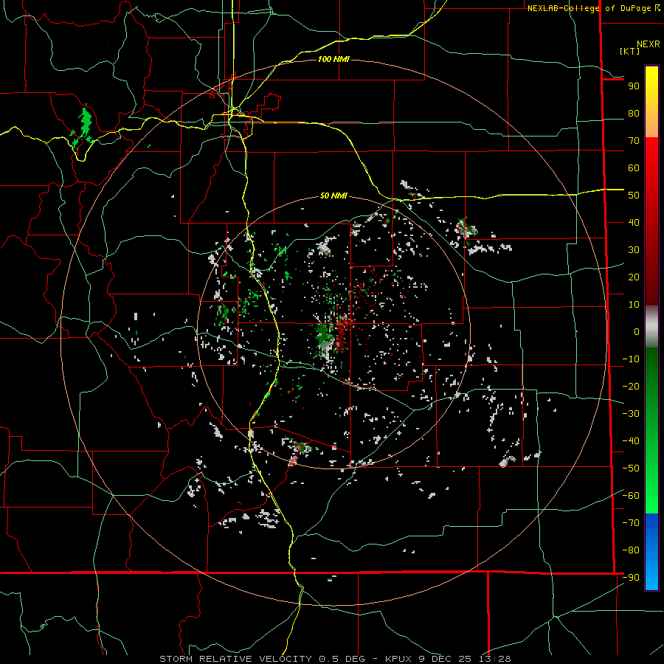Click the "NEXLAB-College of DuPage" header text
Image resolution: width=664 pixels, height=664 pixels.
tap(590, 8)
